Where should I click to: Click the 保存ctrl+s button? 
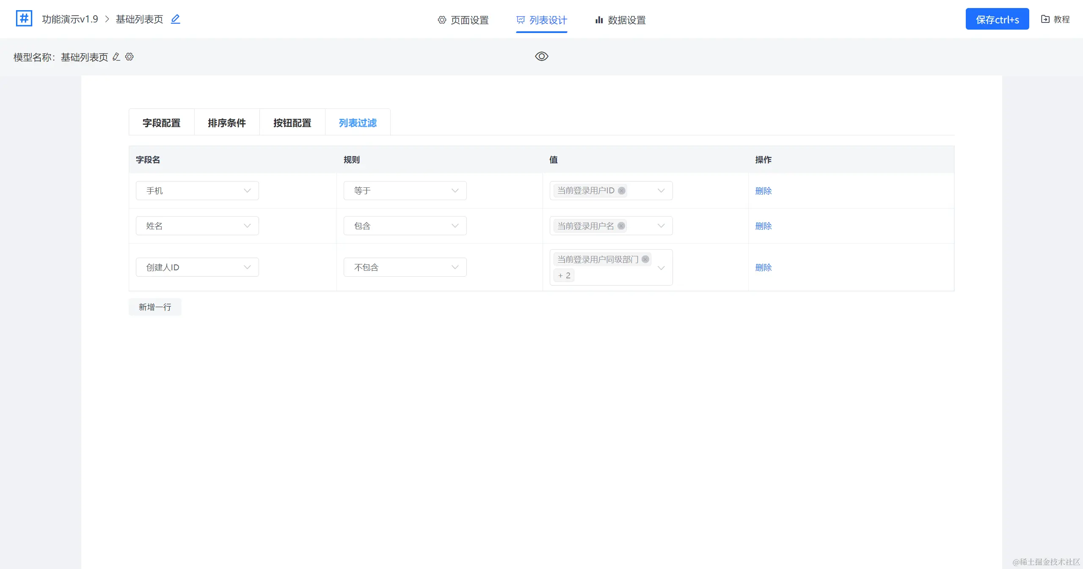pos(997,19)
